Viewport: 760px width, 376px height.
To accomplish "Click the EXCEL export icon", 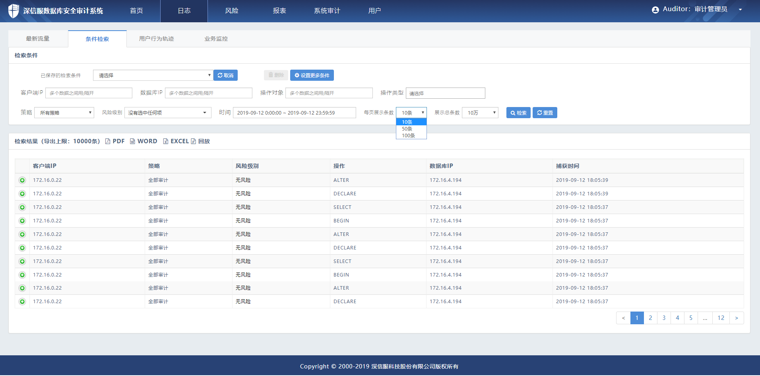I will [x=166, y=142].
